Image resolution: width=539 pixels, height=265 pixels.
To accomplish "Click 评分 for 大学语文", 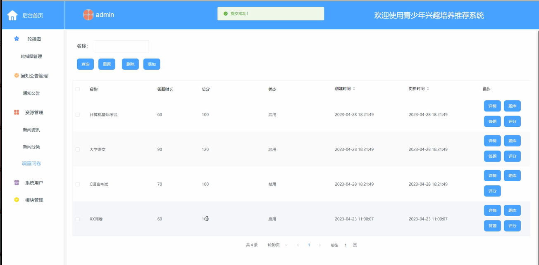I will [x=512, y=156].
